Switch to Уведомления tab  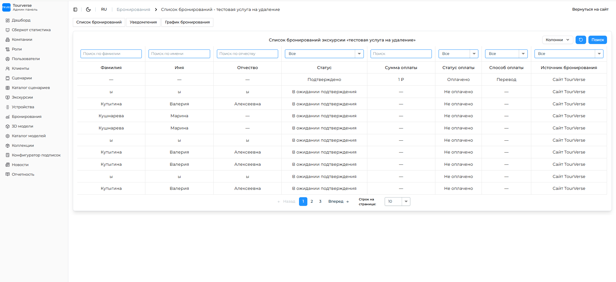point(143,22)
